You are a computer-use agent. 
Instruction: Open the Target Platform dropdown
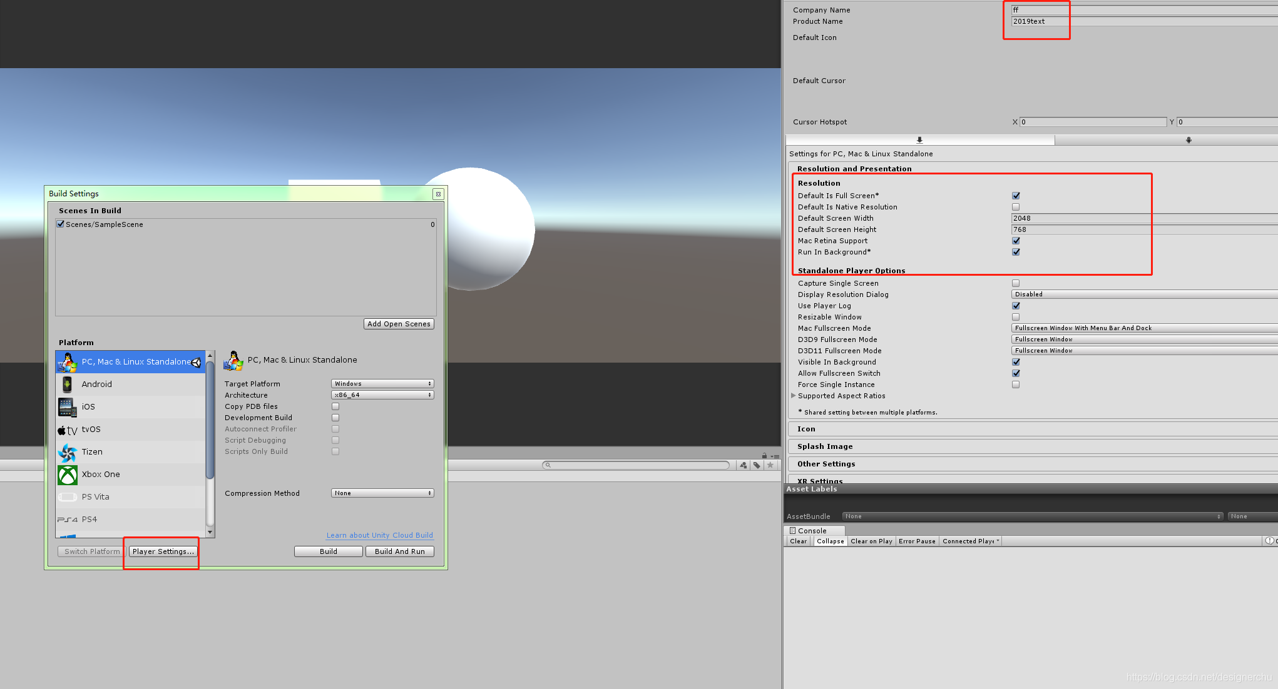(x=382, y=384)
